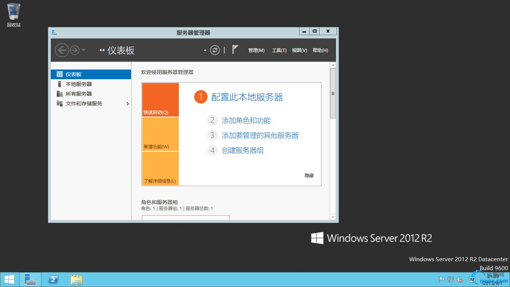The image size is (510, 287).
Task: Open the dropdown arrow left of Refresh
Action: [x=205, y=50]
